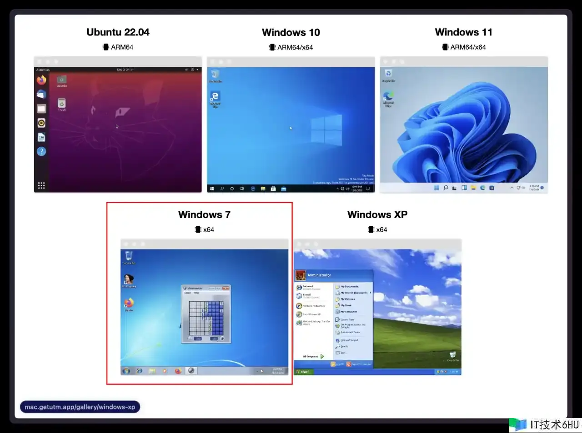582x433 pixels.
Task: Open Microsoft Store on Windows 10 taskbar
Action: click(273, 189)
